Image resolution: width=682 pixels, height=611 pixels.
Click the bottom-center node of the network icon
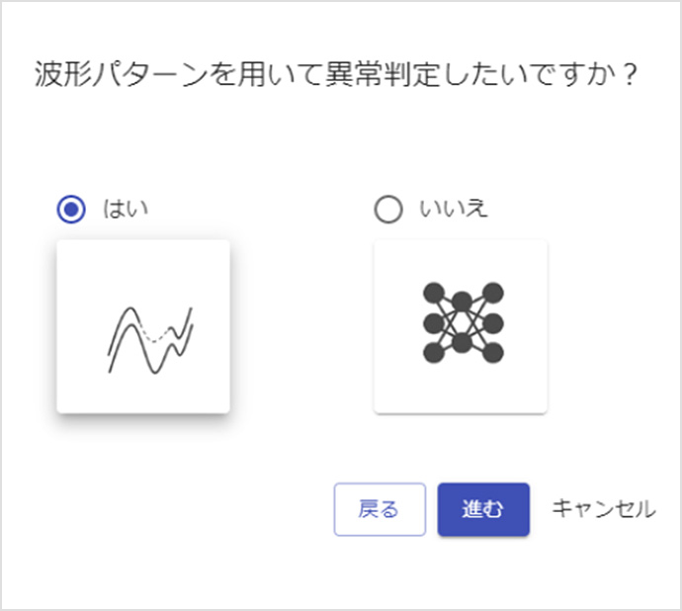[x=463, y=343]
